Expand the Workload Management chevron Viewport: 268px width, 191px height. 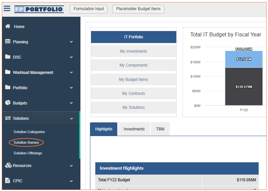(x=71, y=73)
